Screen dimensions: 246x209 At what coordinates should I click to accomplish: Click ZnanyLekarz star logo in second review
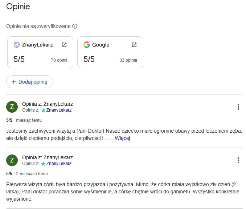pyautogui.click(x=43, y=164)
